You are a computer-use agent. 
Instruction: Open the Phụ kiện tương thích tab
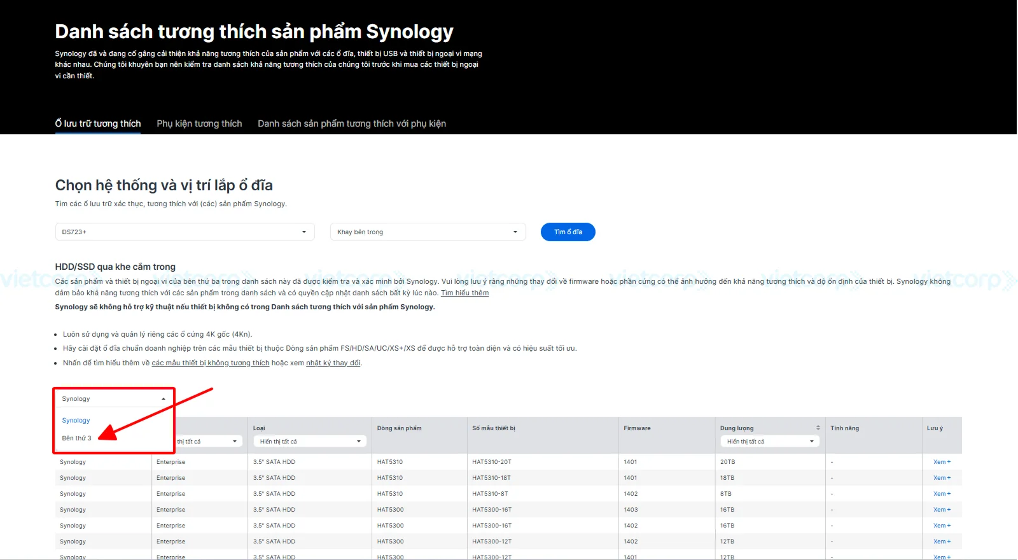pos(199,123)
